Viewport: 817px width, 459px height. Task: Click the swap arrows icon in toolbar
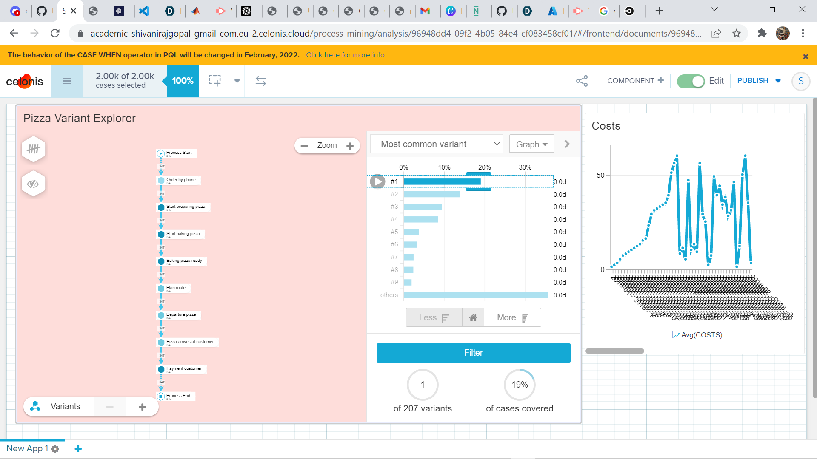pos(260,81)
